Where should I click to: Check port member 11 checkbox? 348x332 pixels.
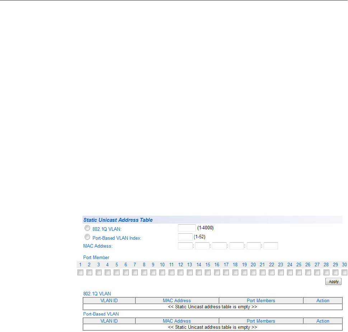(x=171, y=272)
